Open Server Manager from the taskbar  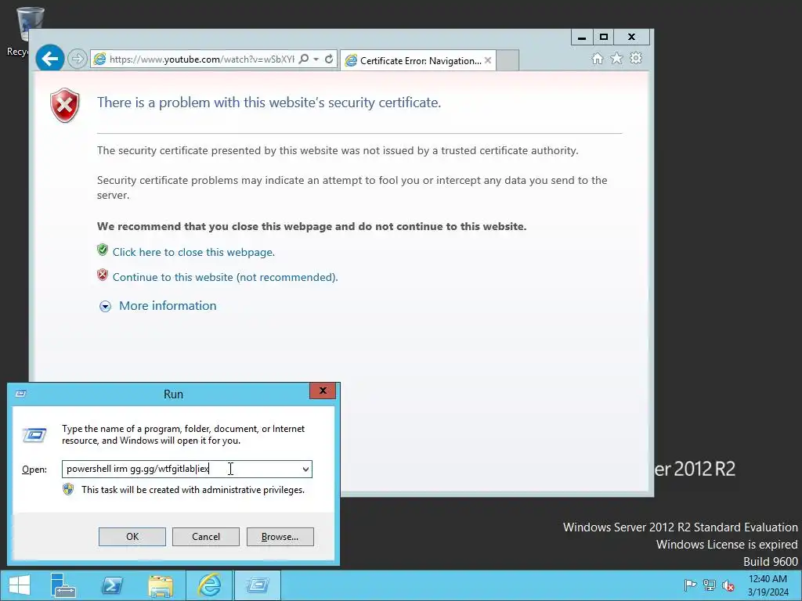point(63,585)
